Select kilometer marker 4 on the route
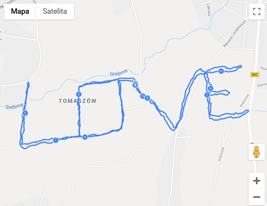 (x=85, y=137)
